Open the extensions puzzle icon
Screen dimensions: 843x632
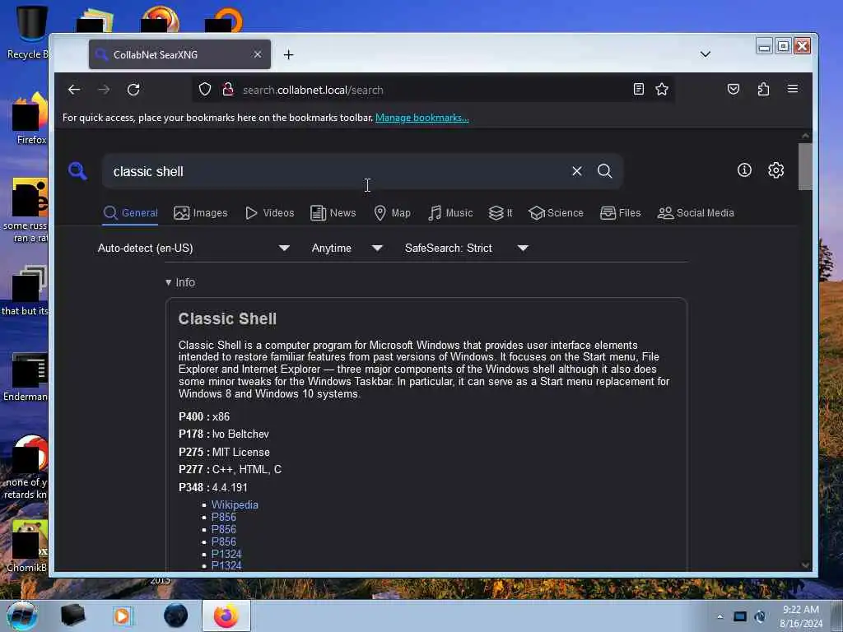point(763,89)
